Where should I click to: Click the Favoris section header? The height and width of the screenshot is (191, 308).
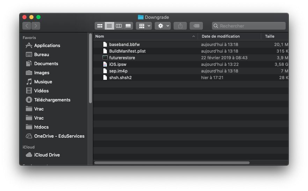(29, 38)
